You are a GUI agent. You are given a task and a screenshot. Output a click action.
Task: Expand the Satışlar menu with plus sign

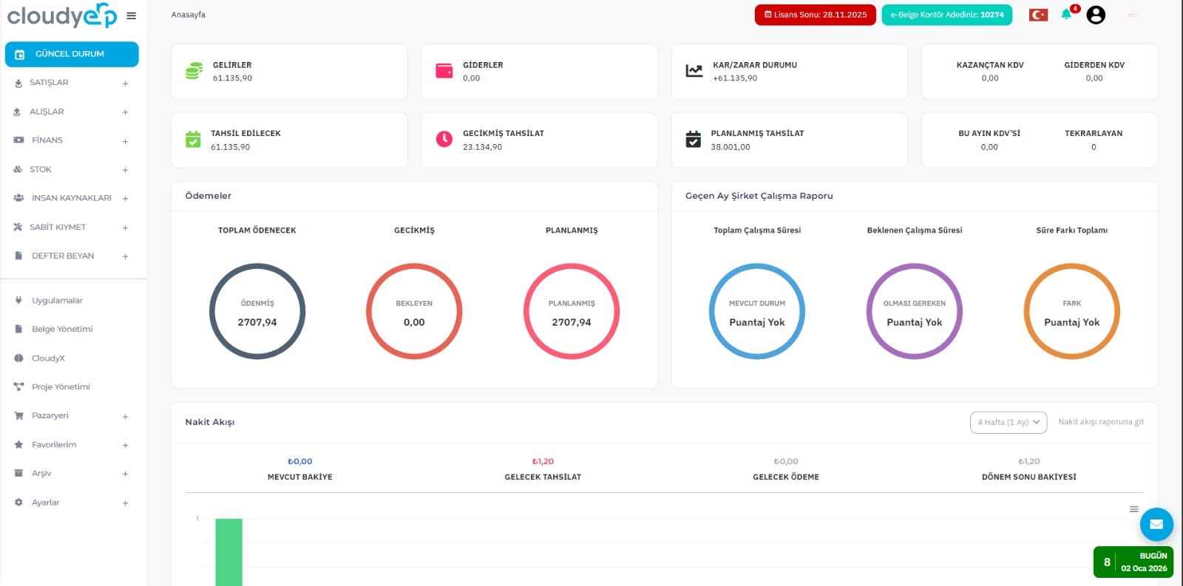point(125,84)
